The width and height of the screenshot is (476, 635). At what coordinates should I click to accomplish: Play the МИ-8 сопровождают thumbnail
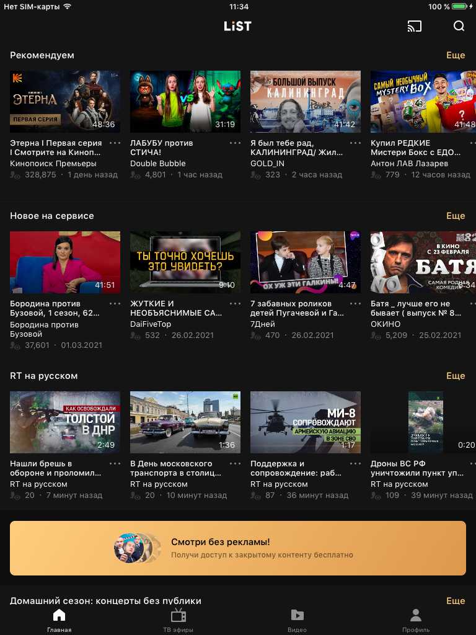306,422
